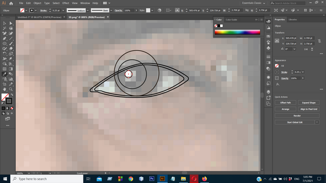The height and width of the screenshot is (183, 326).
Task: Open fill color dropdown in control bar
Action: 26,10
